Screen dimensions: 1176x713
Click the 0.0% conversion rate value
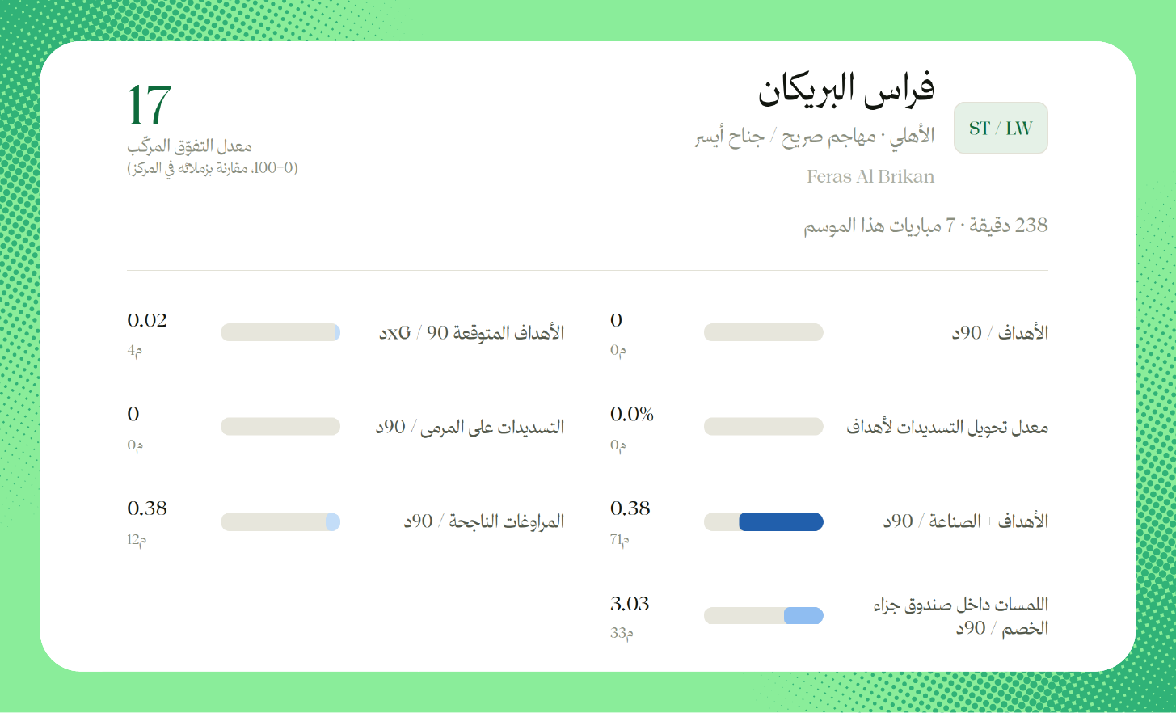pos(632,415)
